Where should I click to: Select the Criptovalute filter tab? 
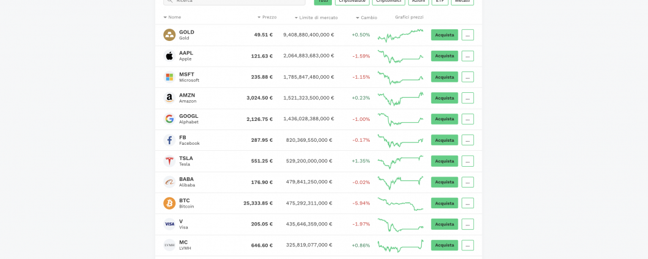click(352, 2)
